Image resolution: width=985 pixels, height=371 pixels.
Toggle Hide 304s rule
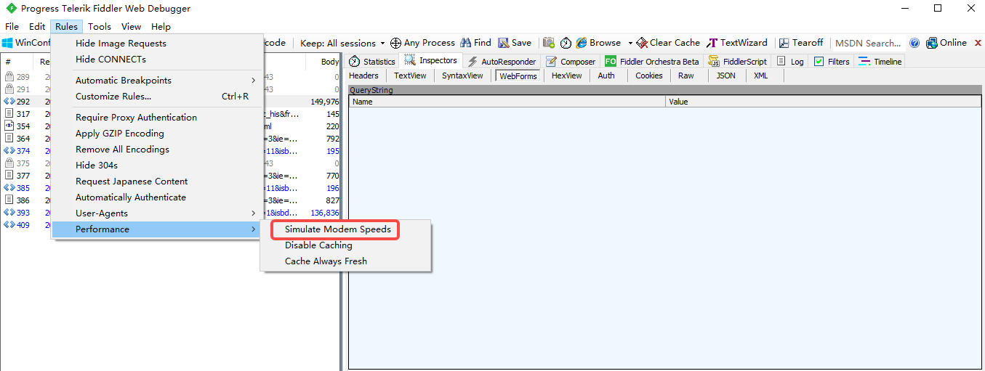coord(156,165)
